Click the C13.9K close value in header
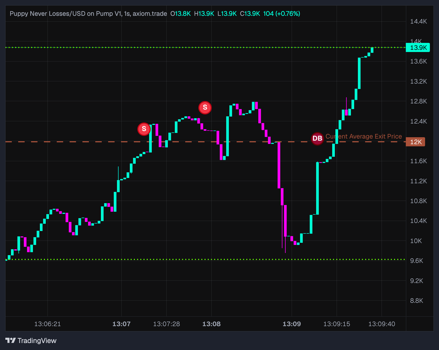The image size is (439, 350). click(250, 14)
